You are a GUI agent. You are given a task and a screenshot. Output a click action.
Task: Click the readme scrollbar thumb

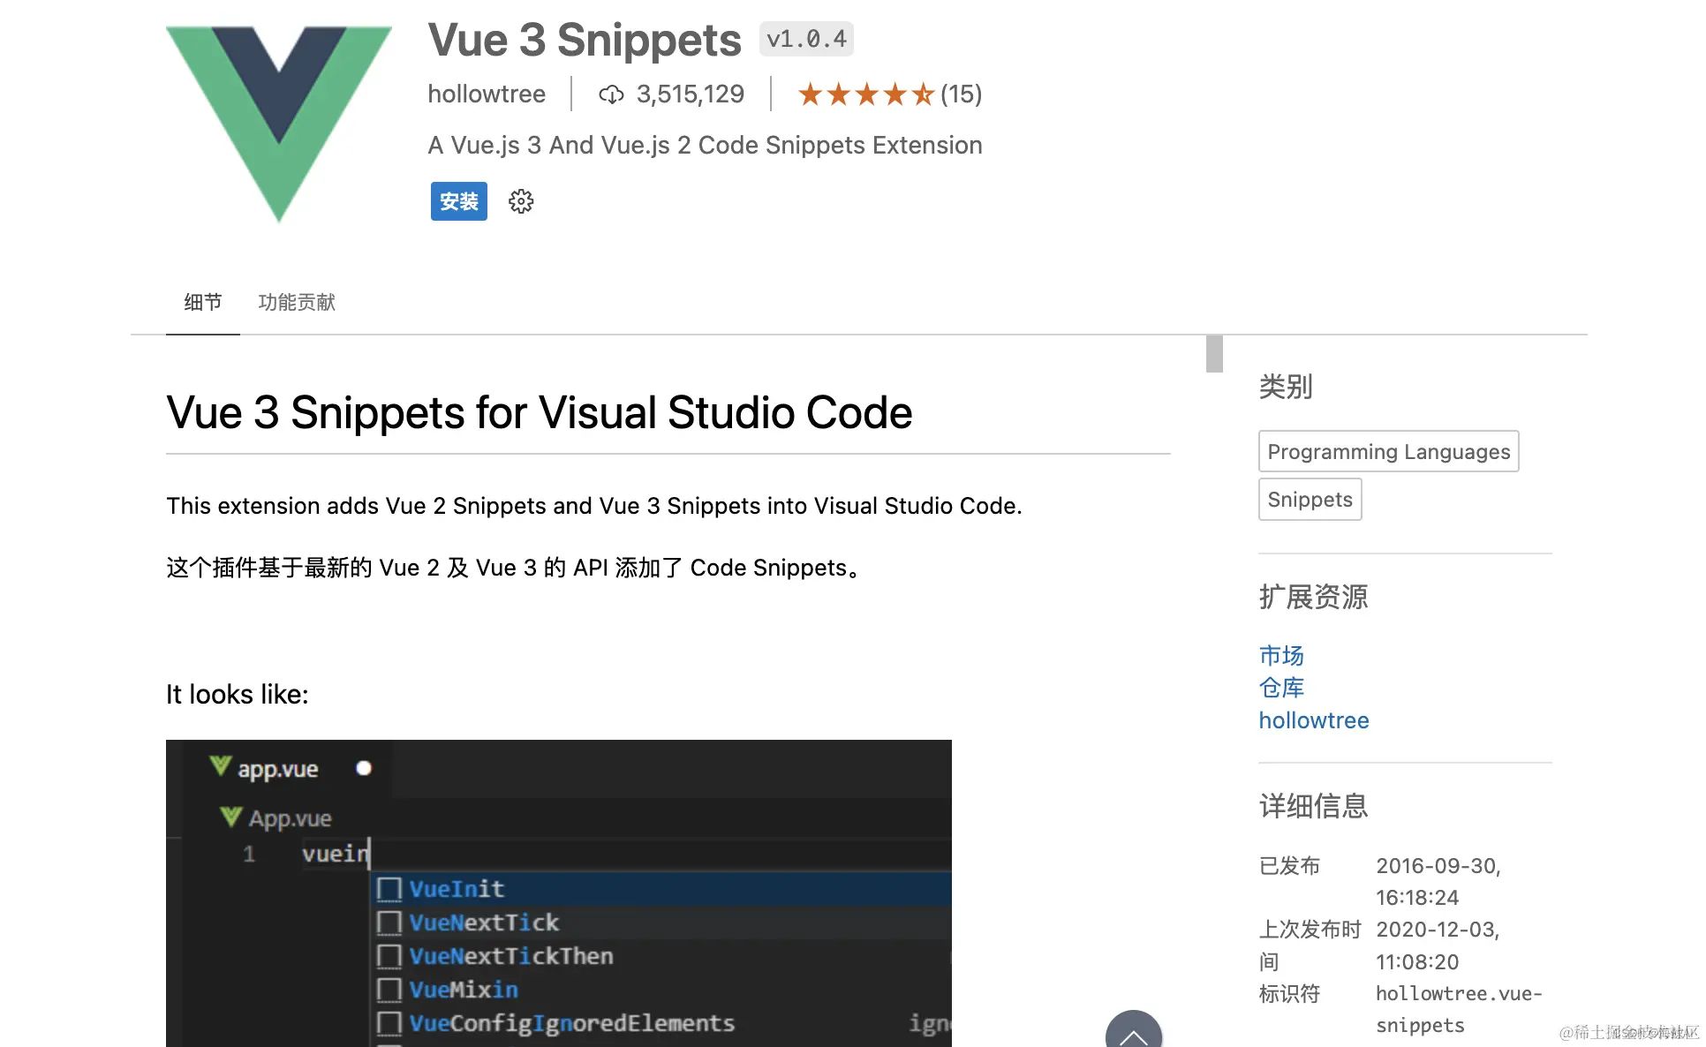pyautogui.click(x=1215, y=354)
